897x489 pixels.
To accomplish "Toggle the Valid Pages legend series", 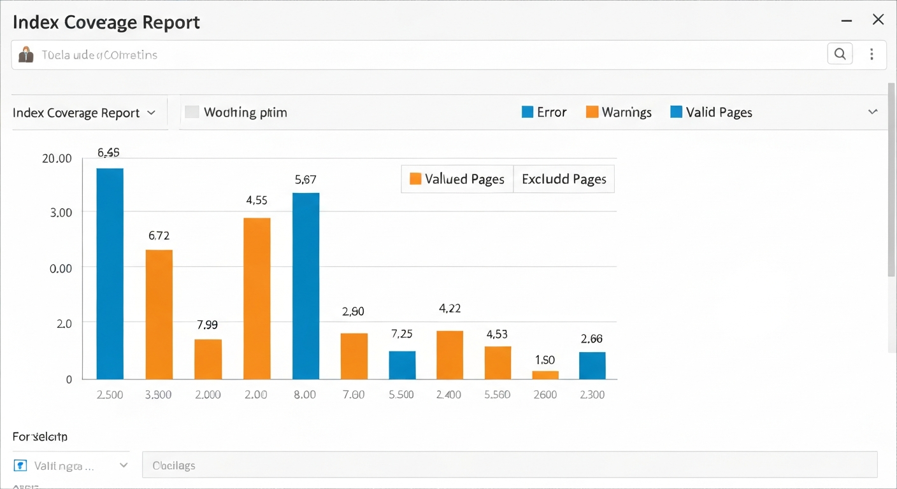I will coord(711,113).
